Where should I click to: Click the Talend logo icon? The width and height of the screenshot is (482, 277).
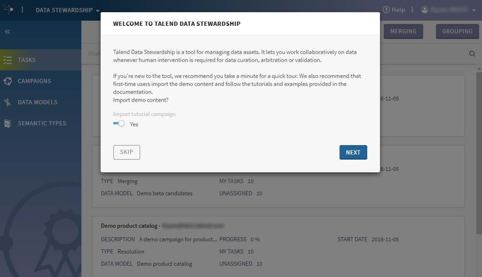click(x=8, y=9)
